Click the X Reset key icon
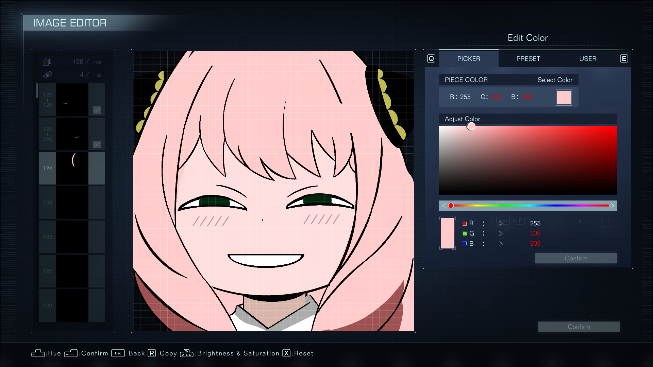 287,353
